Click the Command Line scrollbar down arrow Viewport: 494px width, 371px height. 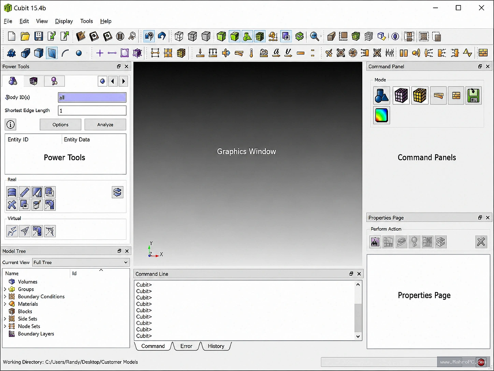pyautogui.click(x=358, y=336)
